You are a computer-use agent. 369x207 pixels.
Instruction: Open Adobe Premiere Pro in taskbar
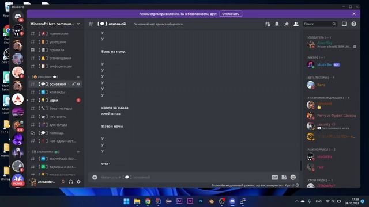pos(190,201)
